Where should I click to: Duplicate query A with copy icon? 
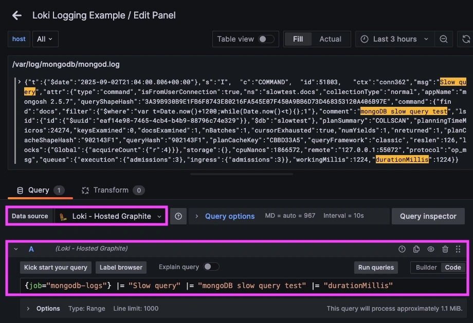416,249
